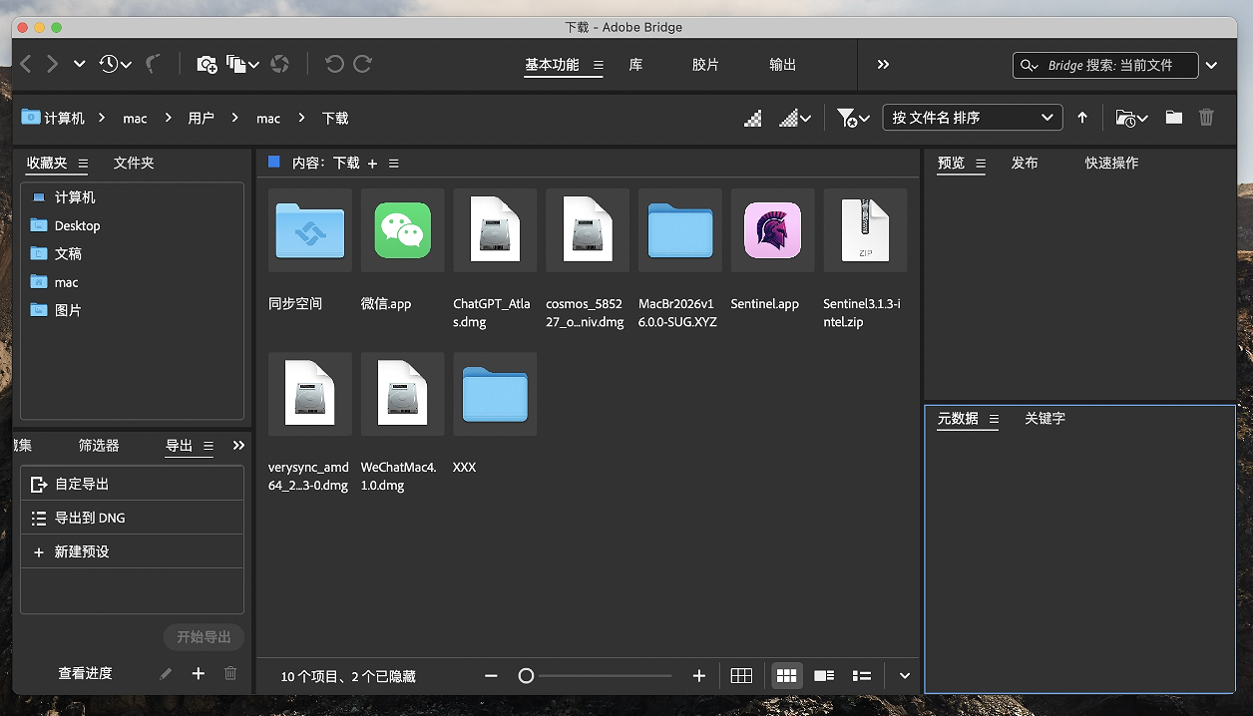Click the plus zoom-in thumbnail icon

(698, 676)
